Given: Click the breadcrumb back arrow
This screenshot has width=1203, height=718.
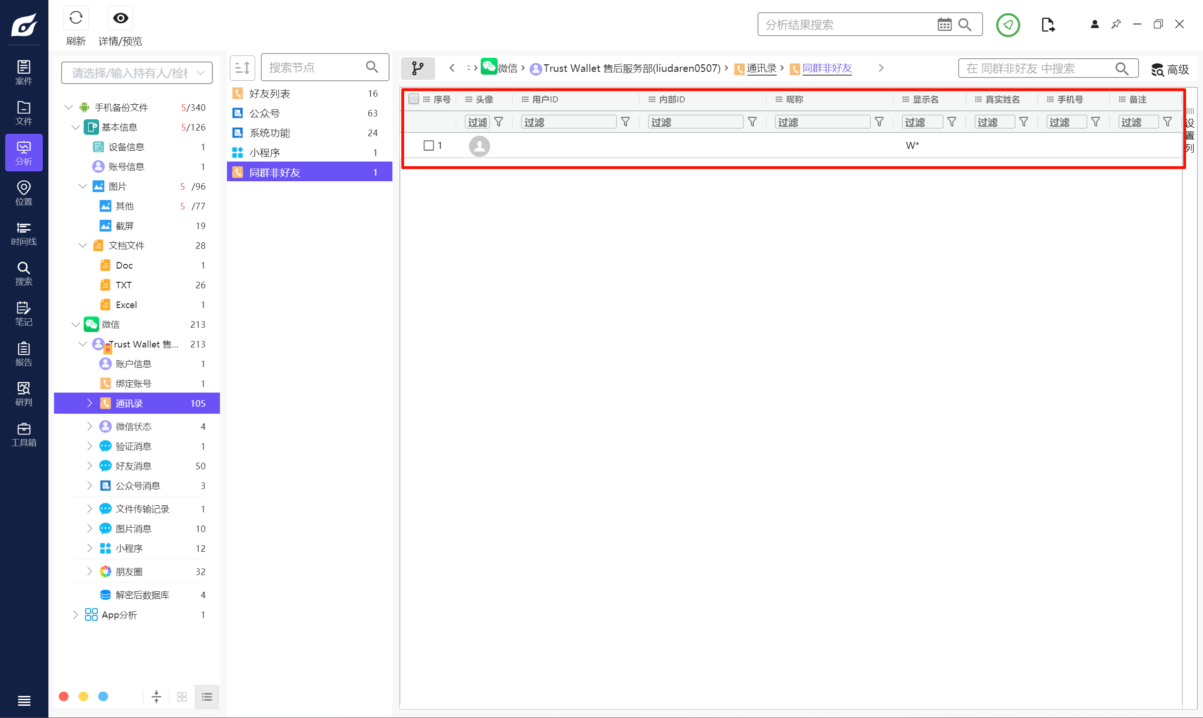Looking at the screenshot, I should pyautogui.click(x=451, y=68).
